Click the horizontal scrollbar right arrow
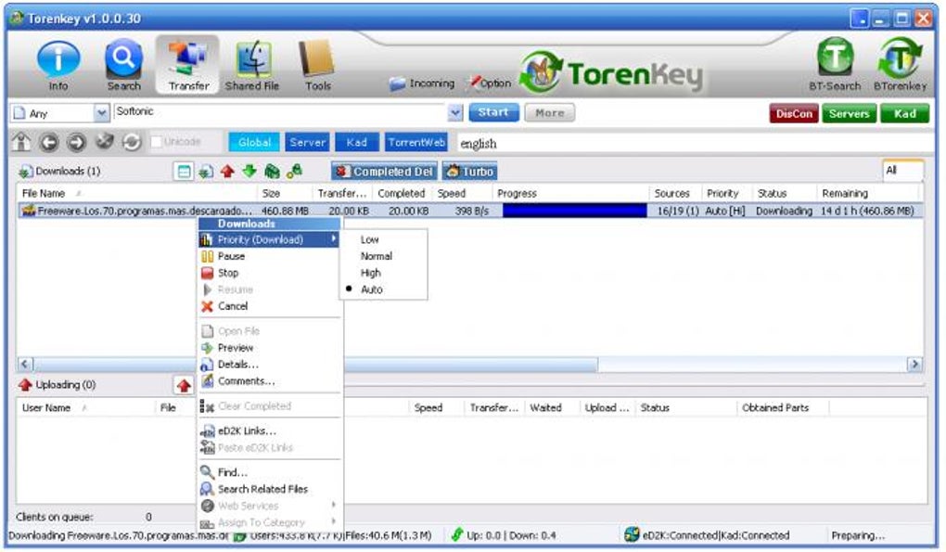Viewport: 946px width, 552px height. pos(914,365)
